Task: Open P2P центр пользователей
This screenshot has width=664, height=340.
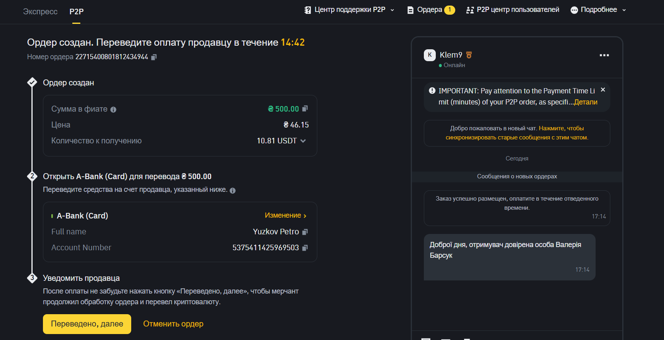Action: (x=518, y=10)
